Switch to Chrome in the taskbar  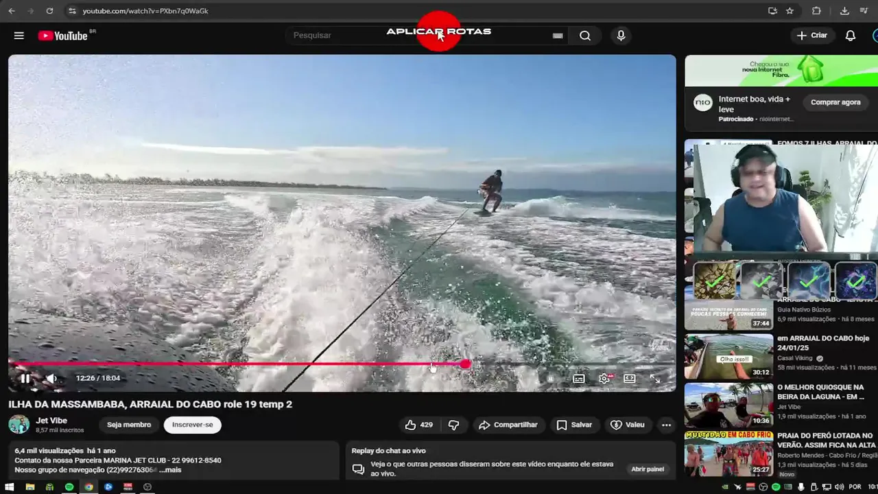pos(88,487)
